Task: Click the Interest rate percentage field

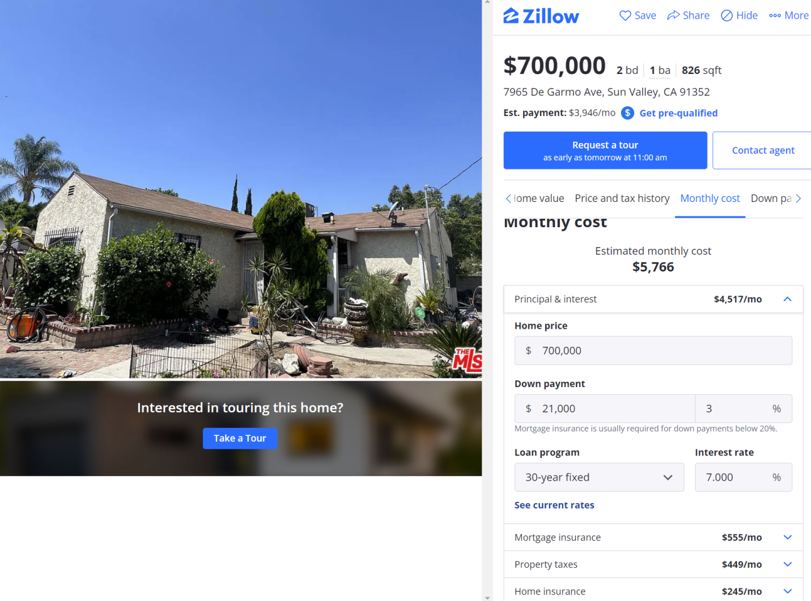Action: point(744,477)
